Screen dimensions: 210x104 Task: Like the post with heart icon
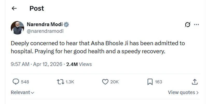(x=105, y=82)
